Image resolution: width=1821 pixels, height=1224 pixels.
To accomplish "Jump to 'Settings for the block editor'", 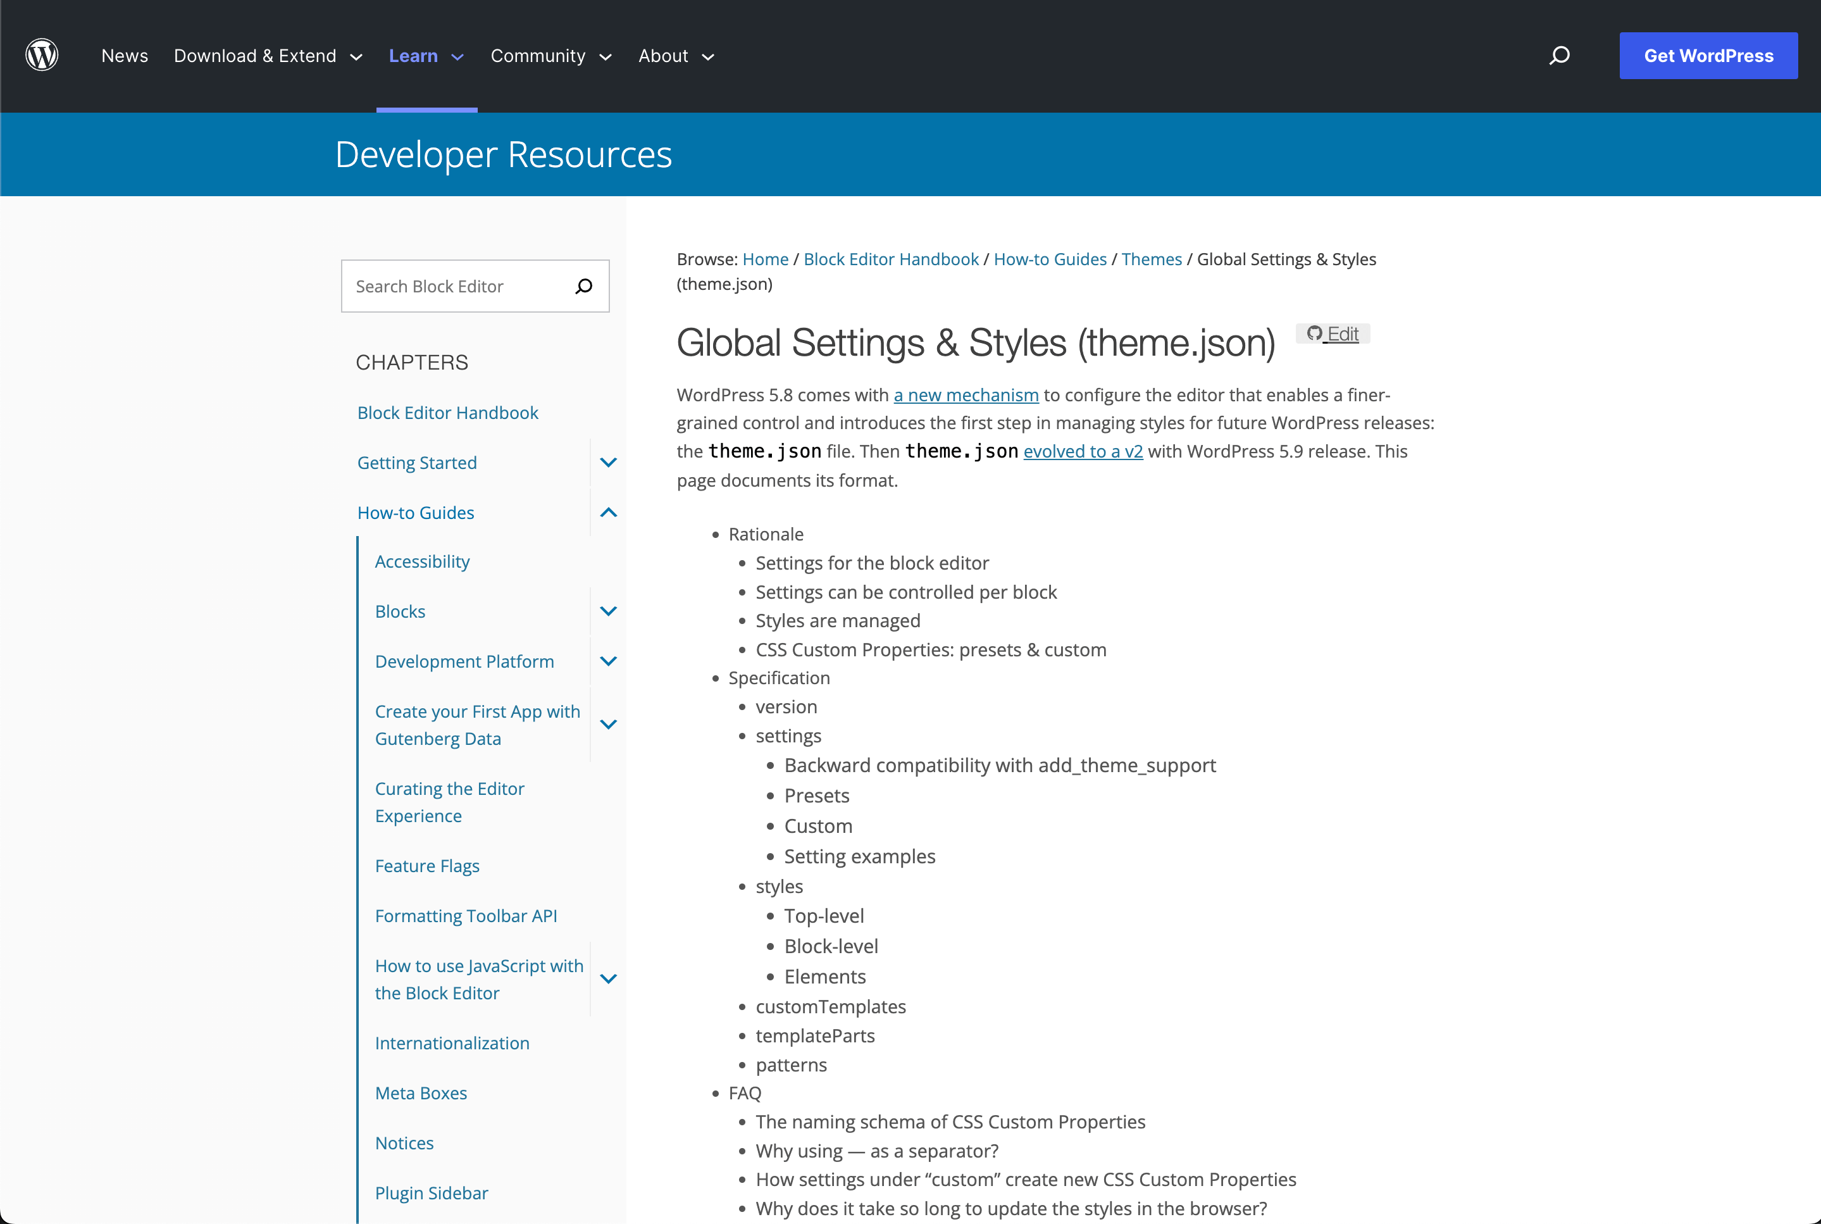I will point(871,563).
